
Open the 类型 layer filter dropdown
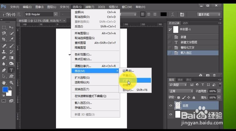tap(178, 85)
